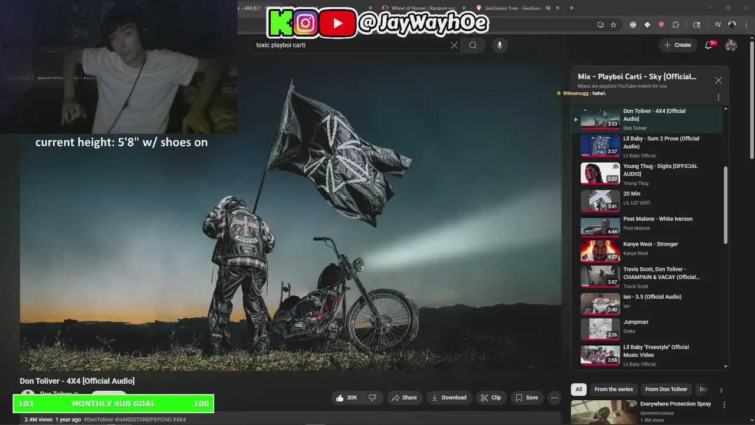The height and width of the screenshot is (425, 755).
Task: Open the YouTube notifications bell
Action: 709,45
